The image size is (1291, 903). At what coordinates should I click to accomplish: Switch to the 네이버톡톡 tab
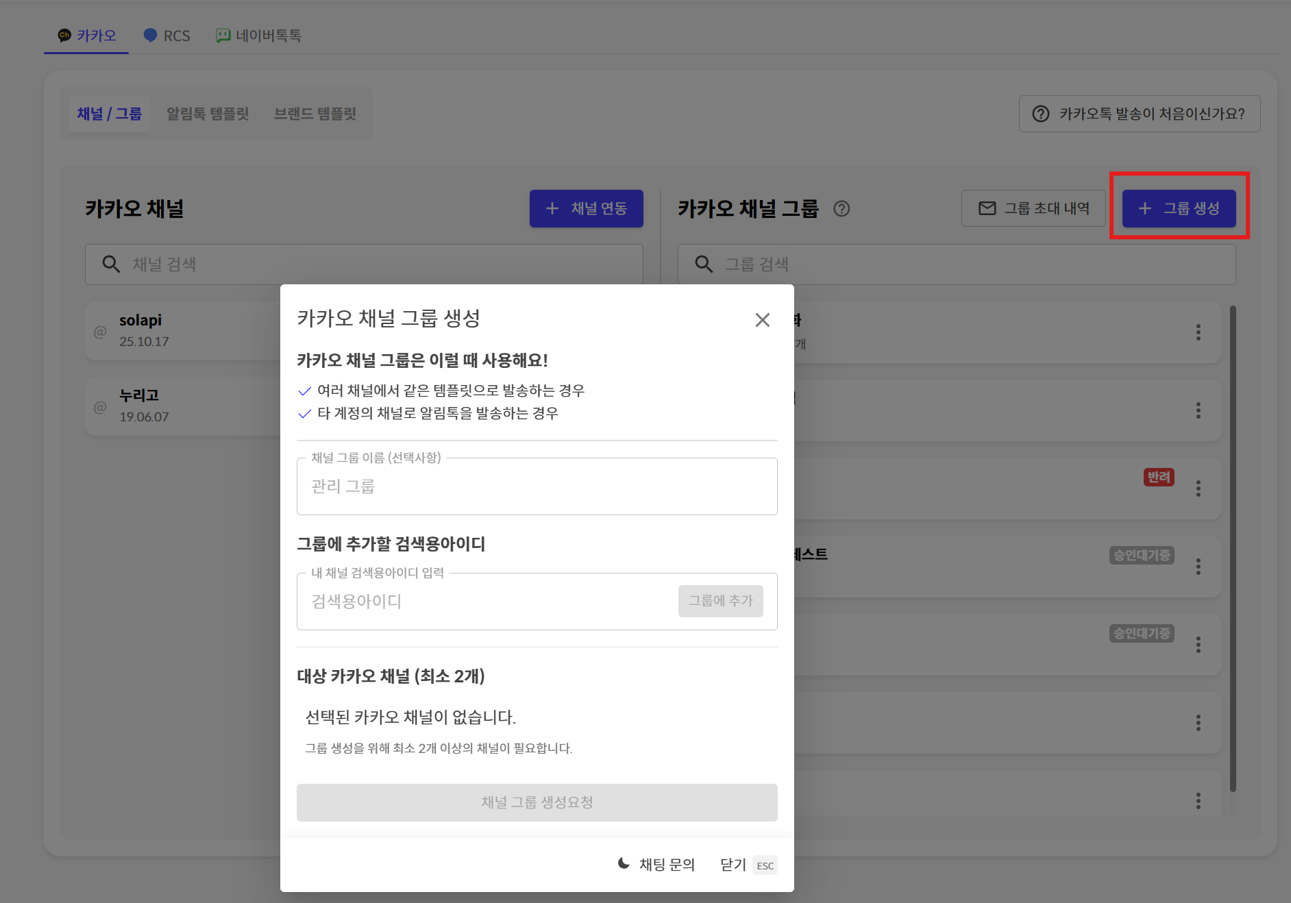259,36
